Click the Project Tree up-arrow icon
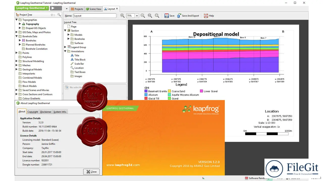The image size is (323, 181). click(x=52, y=15)
